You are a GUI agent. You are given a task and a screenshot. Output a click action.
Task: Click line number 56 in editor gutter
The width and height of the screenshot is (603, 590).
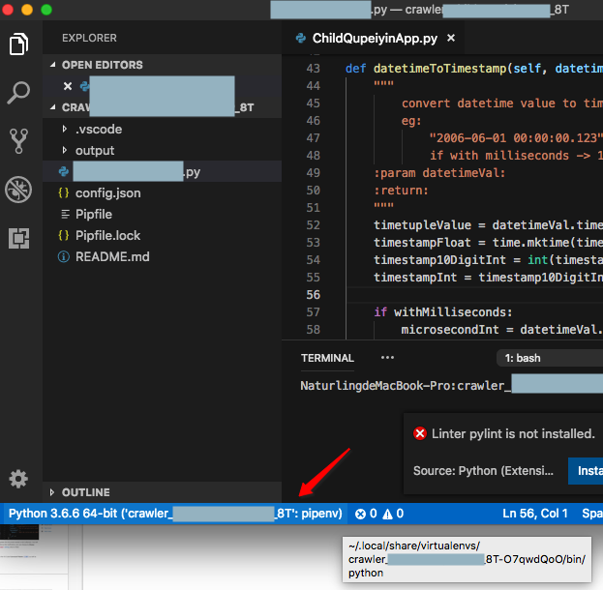coord(313,295)
